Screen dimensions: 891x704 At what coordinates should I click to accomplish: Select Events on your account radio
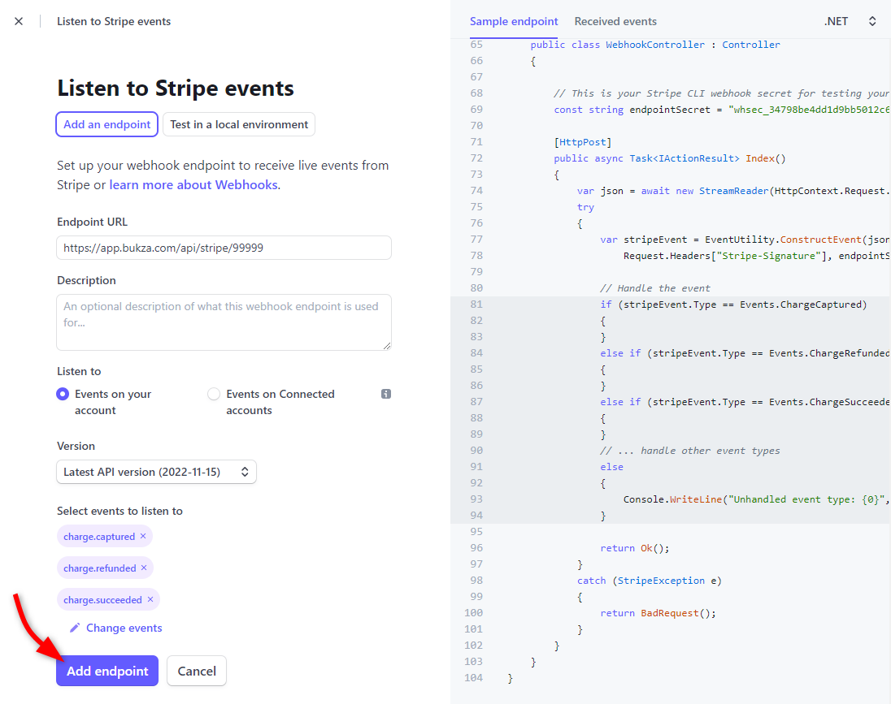63,394
